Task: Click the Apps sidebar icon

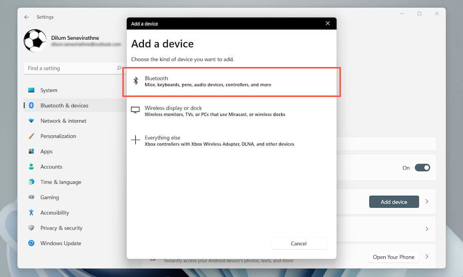Action: coord(31,152)
